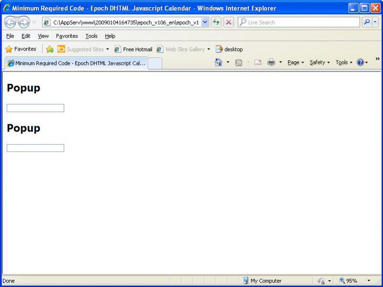Screen dimensions: 383x287
Task: Open the recent pages dropdown arrow
Action: click(x=34, y=22)
